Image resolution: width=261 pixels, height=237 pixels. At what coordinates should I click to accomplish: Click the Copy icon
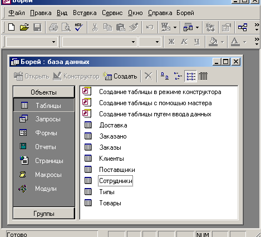107,27
